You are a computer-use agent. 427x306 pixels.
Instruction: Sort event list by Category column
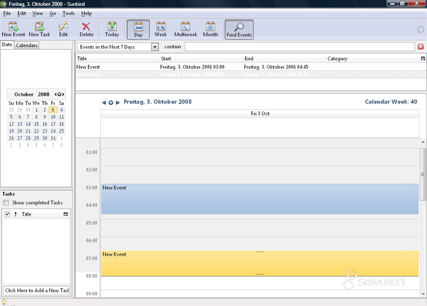click(373, 59)
